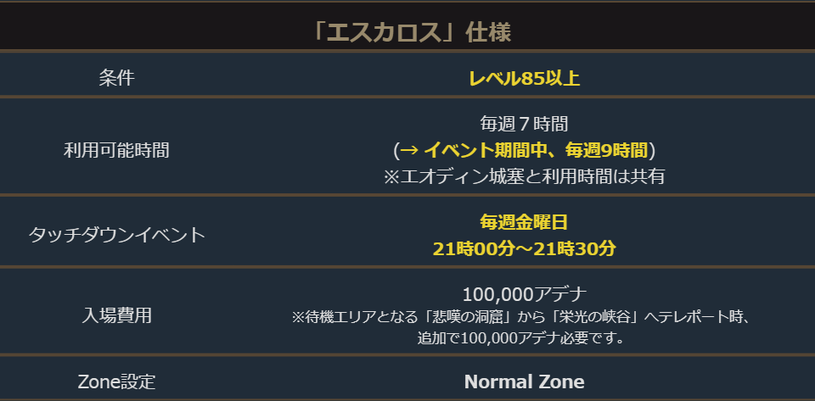Select the 利用可能時間 row label
Image resolution: width=815 pixels, height=401 pixels.
pyautogui.click(x=116, y=150)
